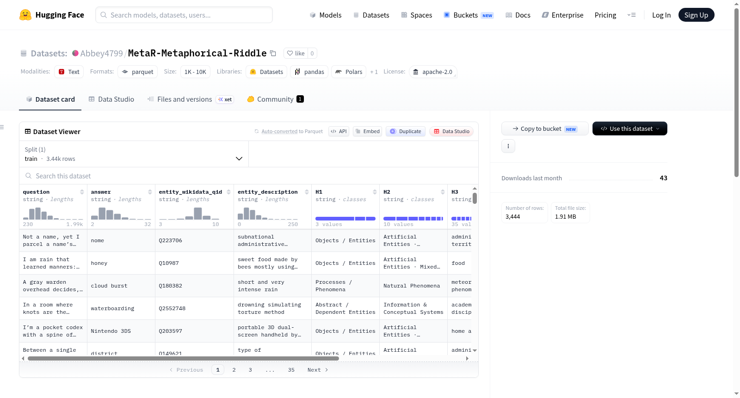Open the Pricing page
This screenshot has height=398, width=740.
605,15
